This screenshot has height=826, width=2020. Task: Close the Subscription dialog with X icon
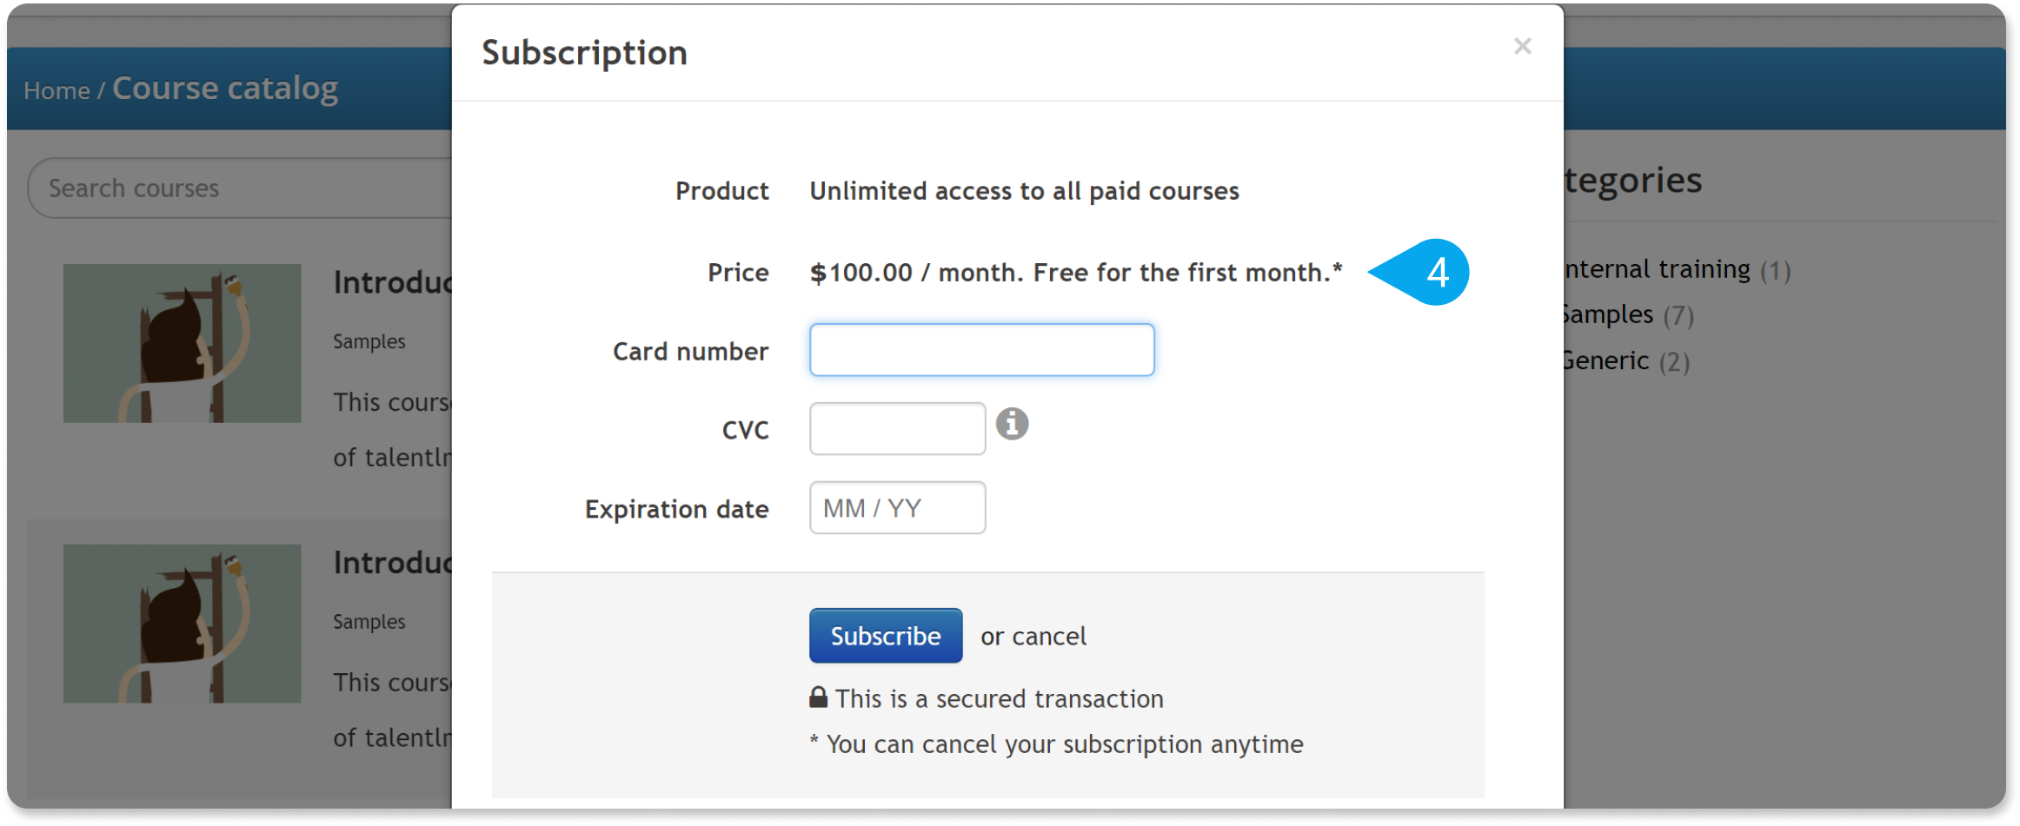point(1522,46)
